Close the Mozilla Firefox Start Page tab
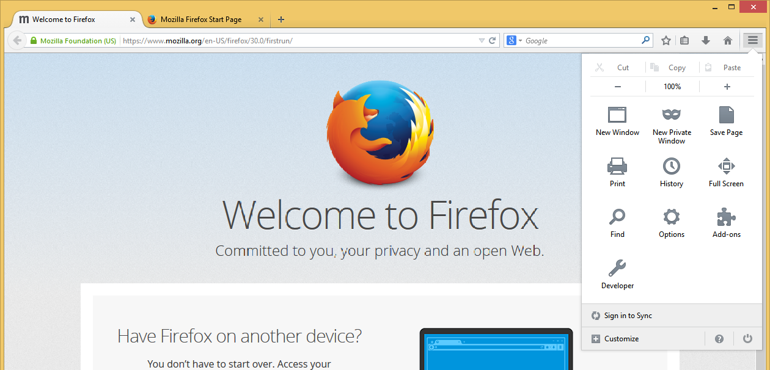This screenshot has width=770, height=370. (x=261, y=20)
